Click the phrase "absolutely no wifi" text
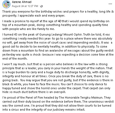Viewport: 115px width, 113px height. coord(57,41)
